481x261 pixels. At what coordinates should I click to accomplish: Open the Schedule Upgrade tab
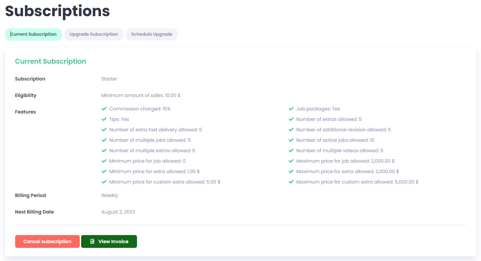152,34
